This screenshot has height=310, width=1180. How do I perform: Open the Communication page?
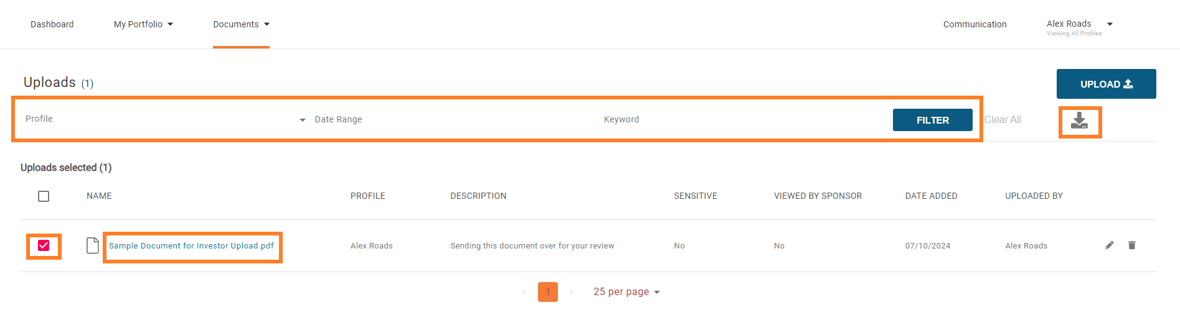point(975,24)
